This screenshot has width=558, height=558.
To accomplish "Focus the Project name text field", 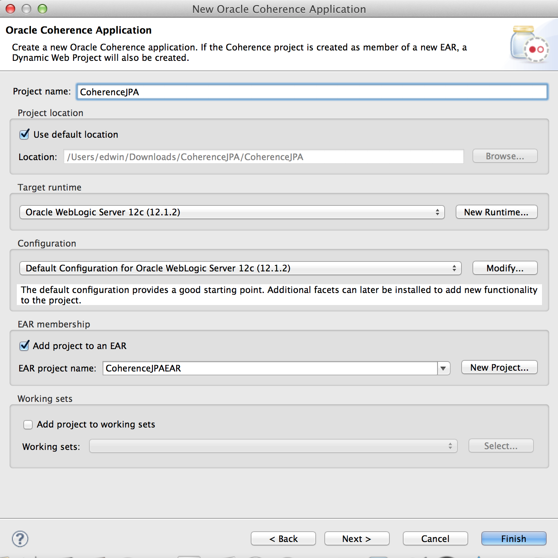I will tap(312, 92).
